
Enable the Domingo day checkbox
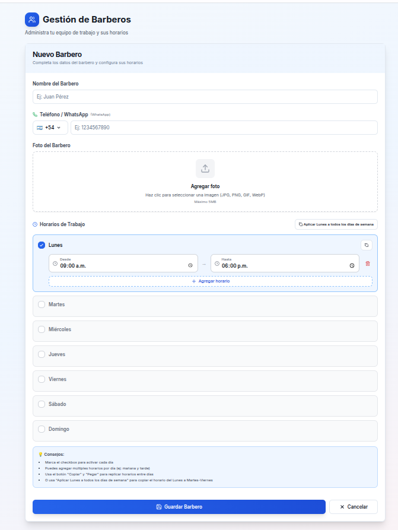(x=41, y=429)
